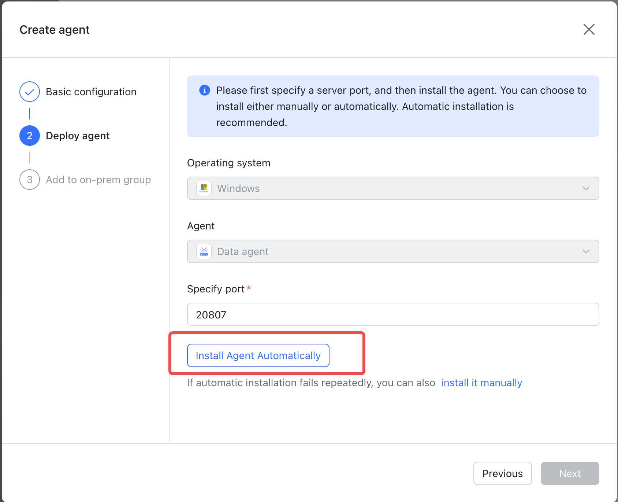Viewport: 618px width, 502px height.
Task: Click the checkmark icon for Basic configuration step
Action: click(29, 92)
